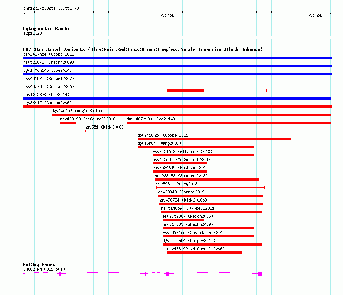The width and height of the screenshot is (343, 295).
Task: Click the 27550k ruler mark
Action: pyautogui.click(x=315, y=15)
